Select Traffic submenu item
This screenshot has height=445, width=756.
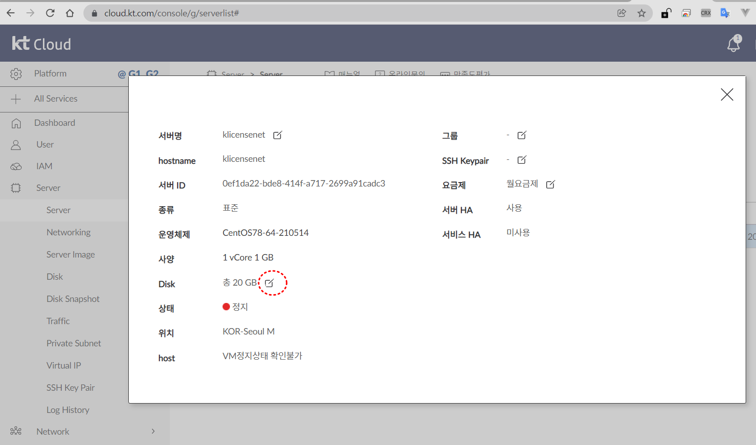[x=58, y=321]
